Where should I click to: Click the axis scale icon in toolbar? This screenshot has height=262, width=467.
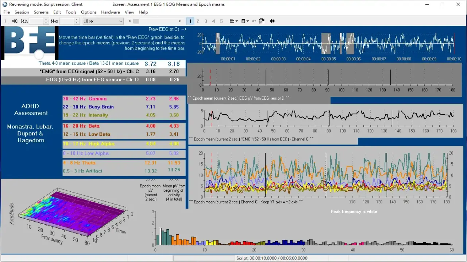point(6,21)
